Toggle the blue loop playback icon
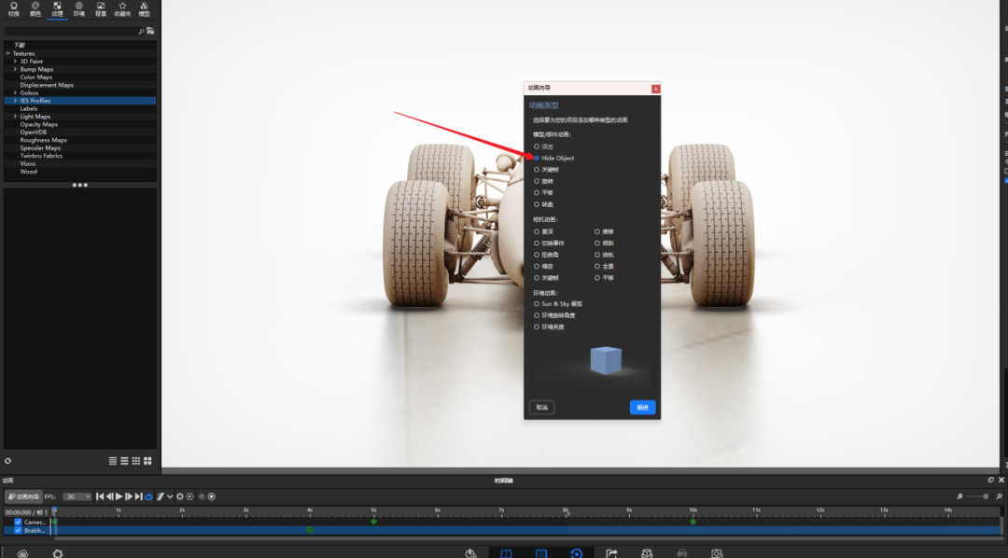The width and height of the screenshot is (1008, 558). tap(148, 496)
